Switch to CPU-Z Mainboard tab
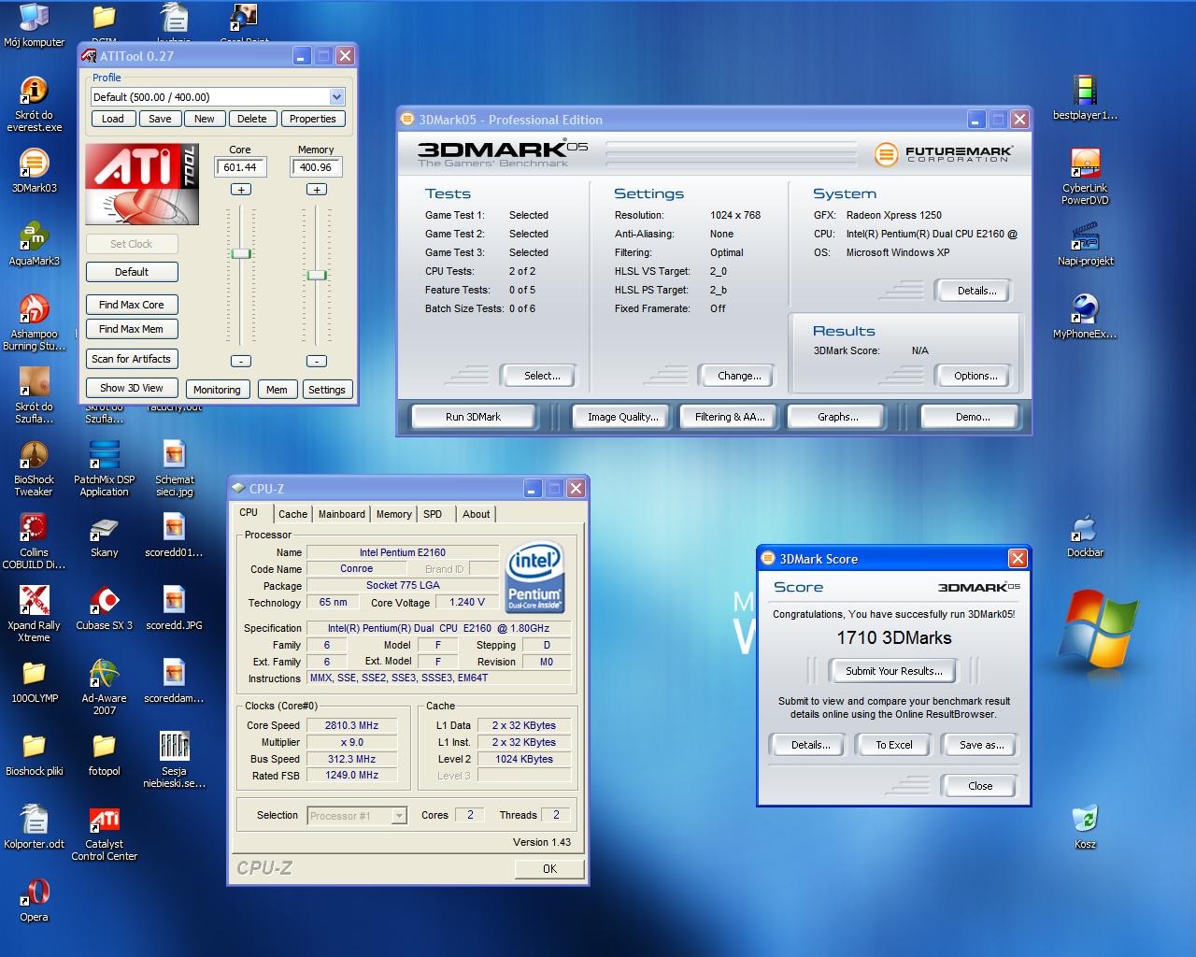1196x957 pixels. click(342, 514)
